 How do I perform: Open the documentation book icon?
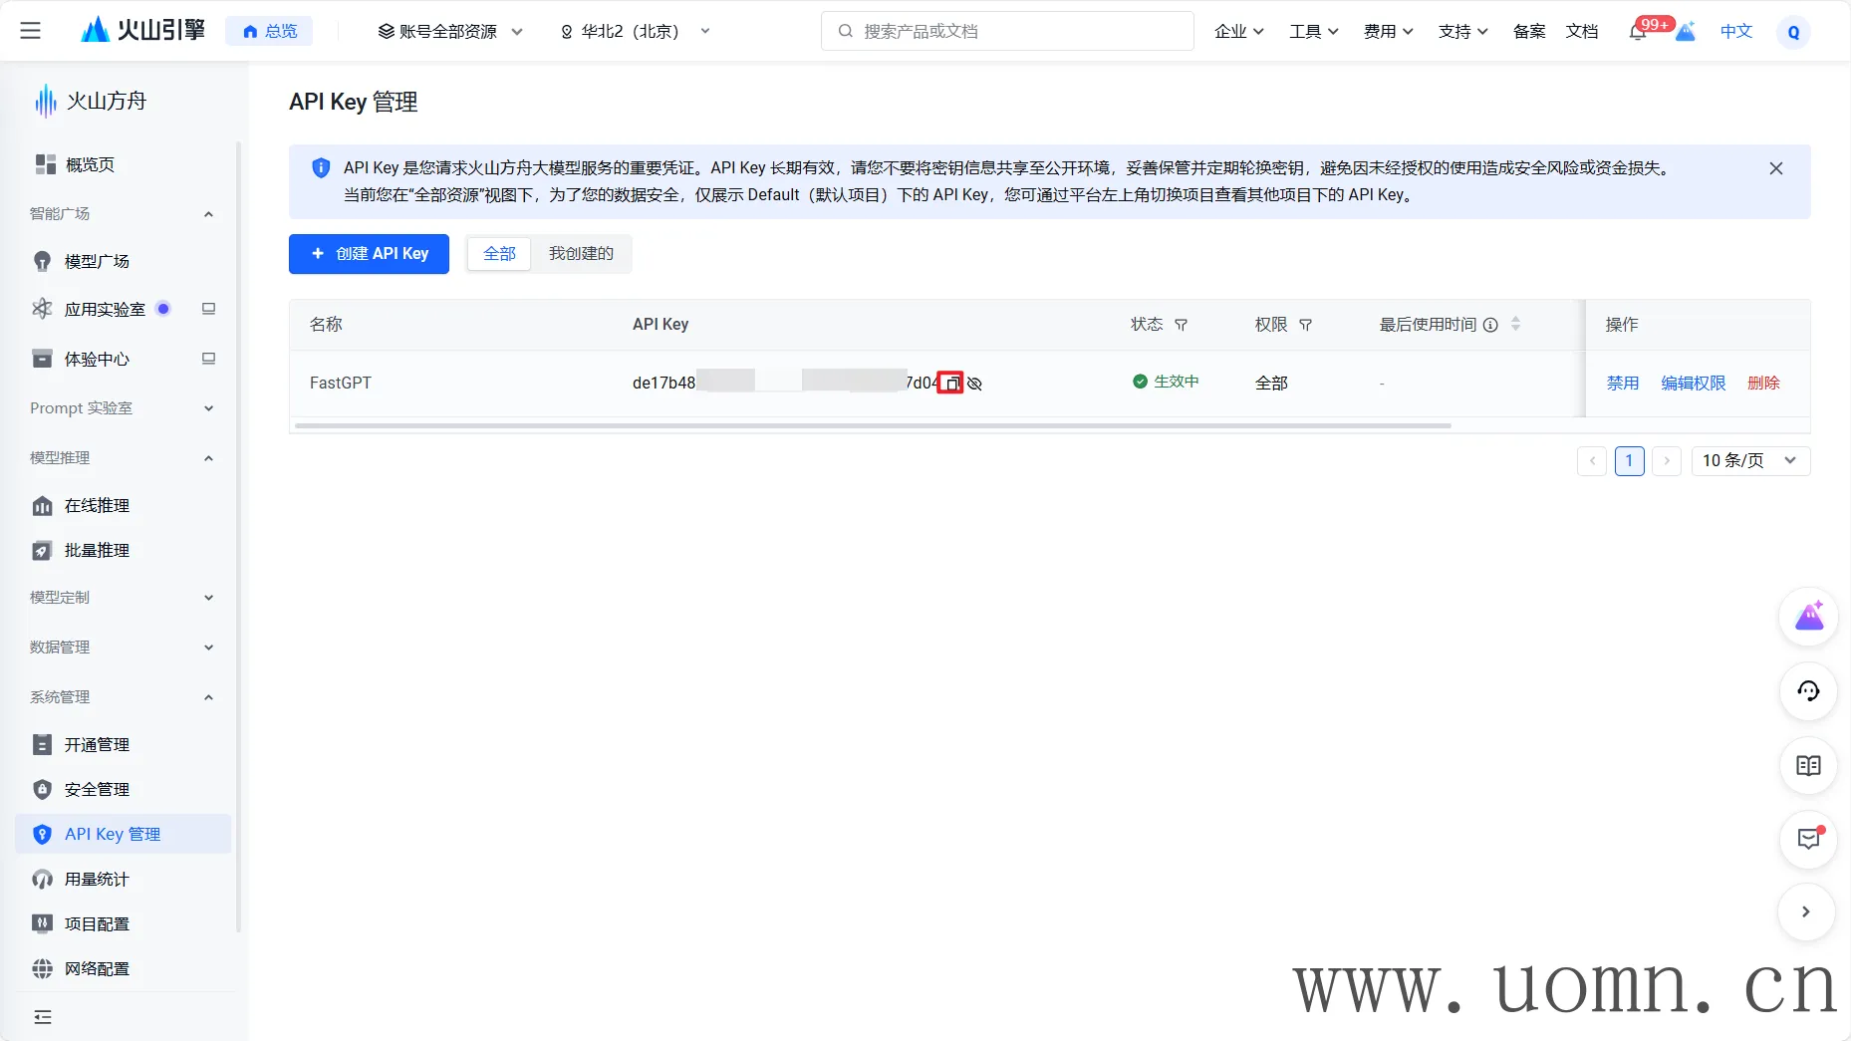tap(1807, 766)
